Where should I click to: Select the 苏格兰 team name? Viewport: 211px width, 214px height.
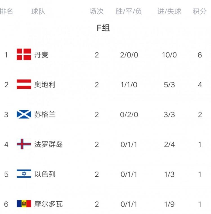(x=45, y=114)
